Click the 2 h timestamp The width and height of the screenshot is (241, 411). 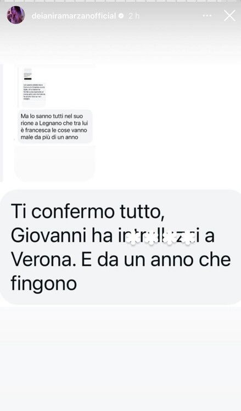[134, 16]
